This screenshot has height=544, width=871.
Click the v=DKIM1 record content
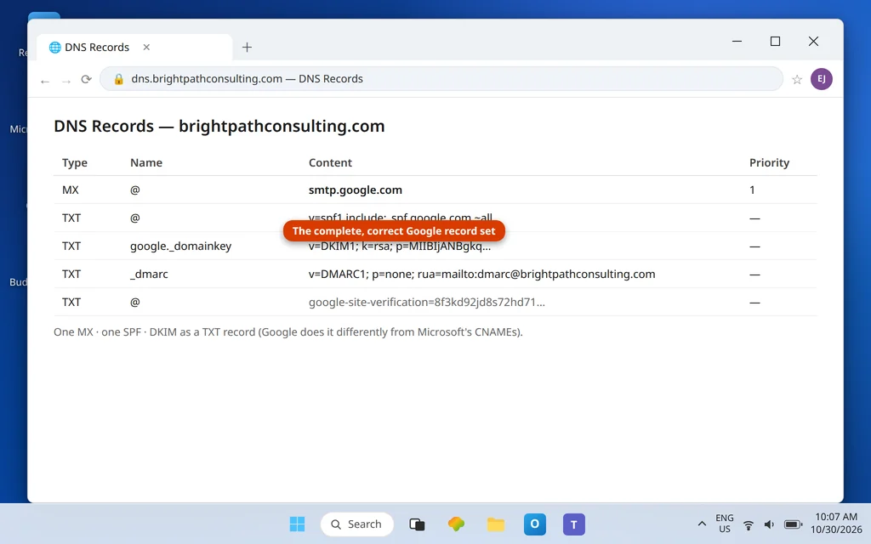click(400, 247)
